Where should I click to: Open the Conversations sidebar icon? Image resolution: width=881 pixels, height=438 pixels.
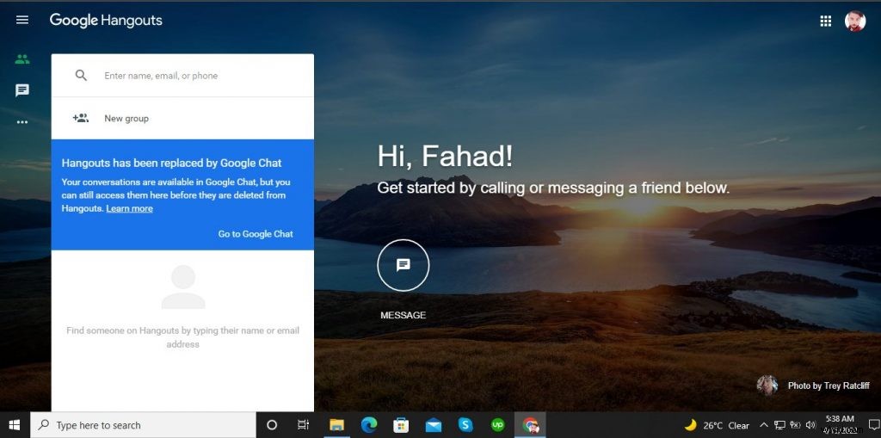click(22, 90)
